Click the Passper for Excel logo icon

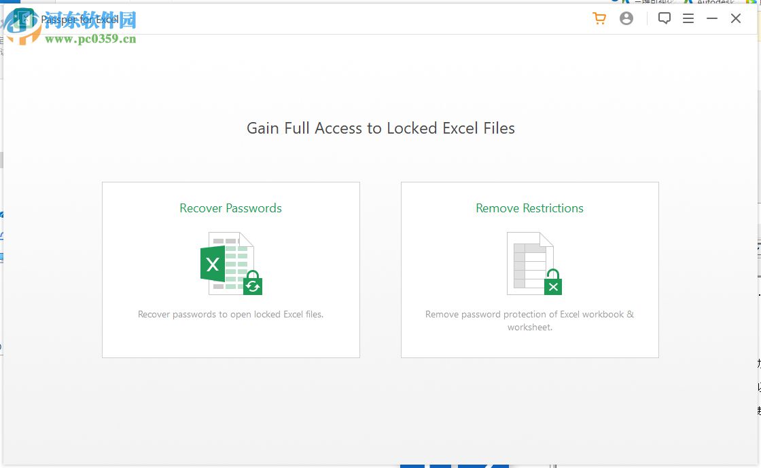24,18
